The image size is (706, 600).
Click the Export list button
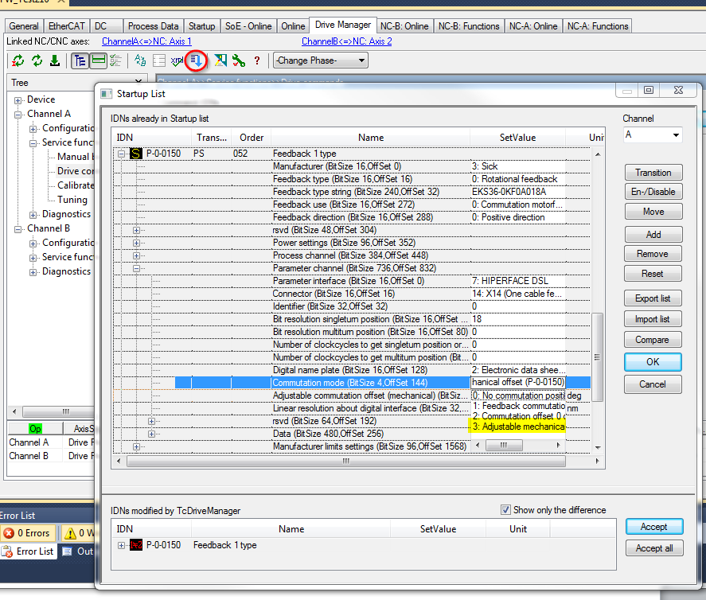pyautogui.click(x=653, y=298)
